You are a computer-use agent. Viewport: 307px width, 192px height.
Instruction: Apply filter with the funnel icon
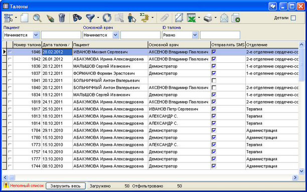(x=90, y=18)
